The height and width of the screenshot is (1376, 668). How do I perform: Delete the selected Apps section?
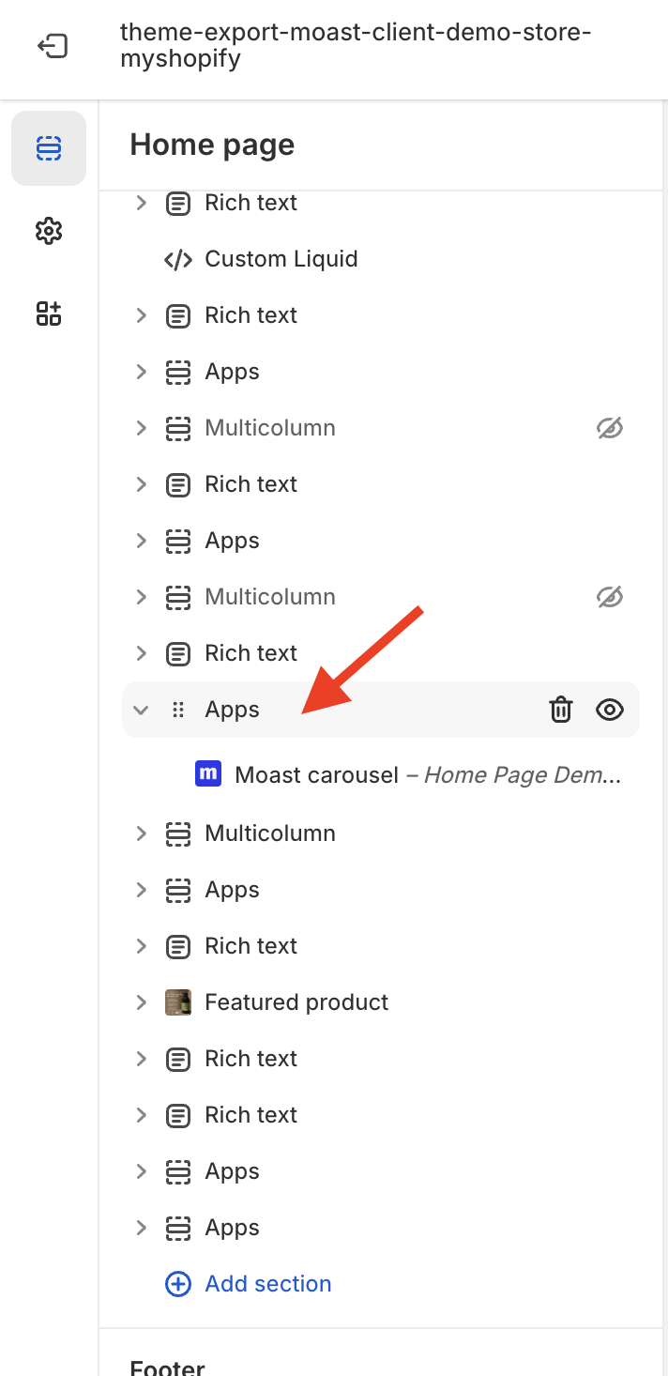(x=560, y=710)
